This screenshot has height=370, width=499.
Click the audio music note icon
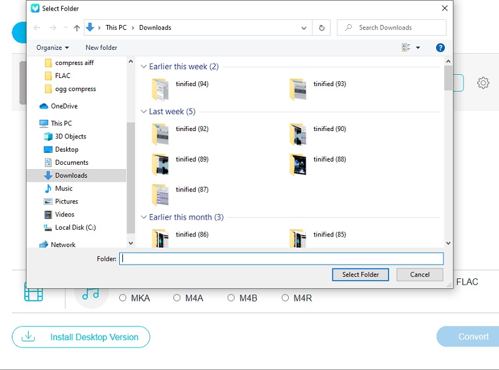pos(91,292)
